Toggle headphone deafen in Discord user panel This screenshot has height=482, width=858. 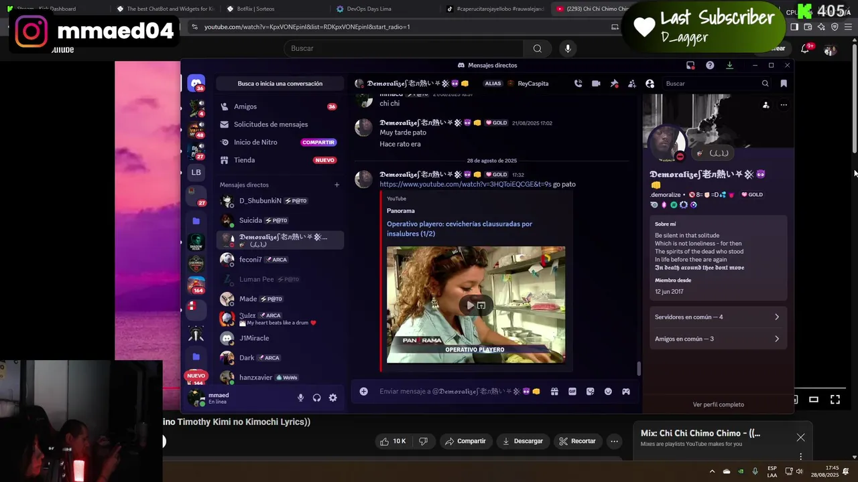click(x=316, y=398)
